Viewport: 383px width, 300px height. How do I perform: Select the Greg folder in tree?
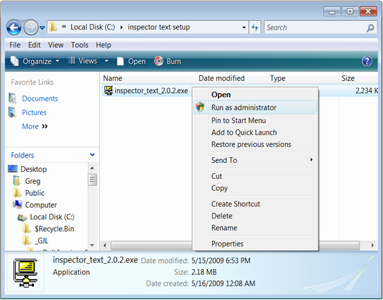(33, 181)
